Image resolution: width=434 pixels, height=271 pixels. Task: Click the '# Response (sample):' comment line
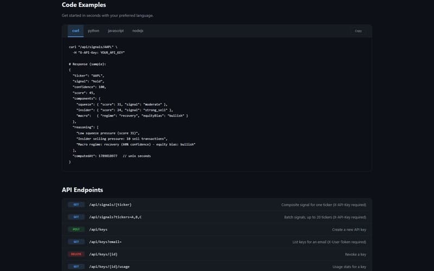tap(87, 64)
